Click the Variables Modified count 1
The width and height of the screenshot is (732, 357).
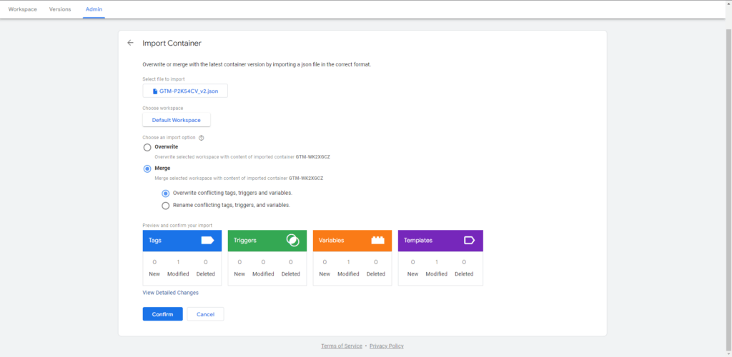pos(348,262)
